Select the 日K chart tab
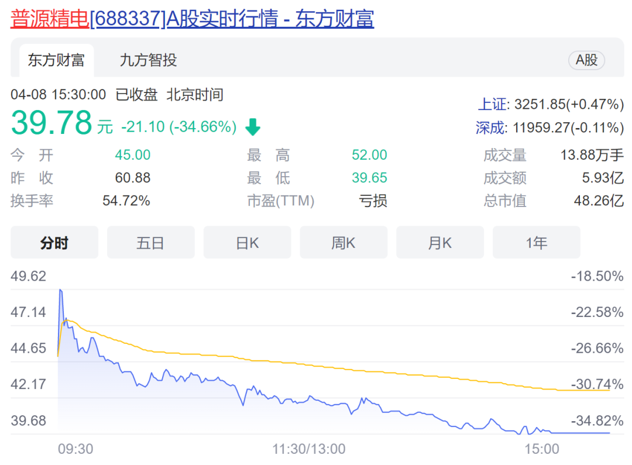The height and width of the screenshot is (465, 632). click(x=247, y=243)
